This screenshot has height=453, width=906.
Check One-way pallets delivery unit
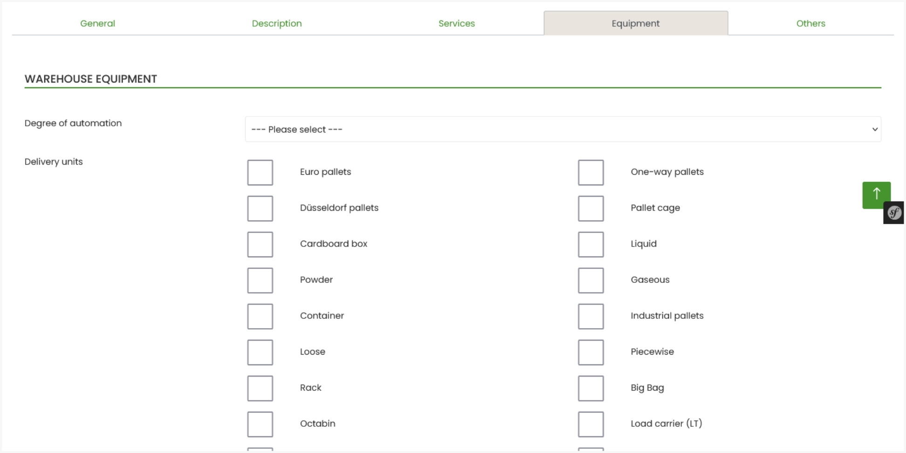[590, 172]
